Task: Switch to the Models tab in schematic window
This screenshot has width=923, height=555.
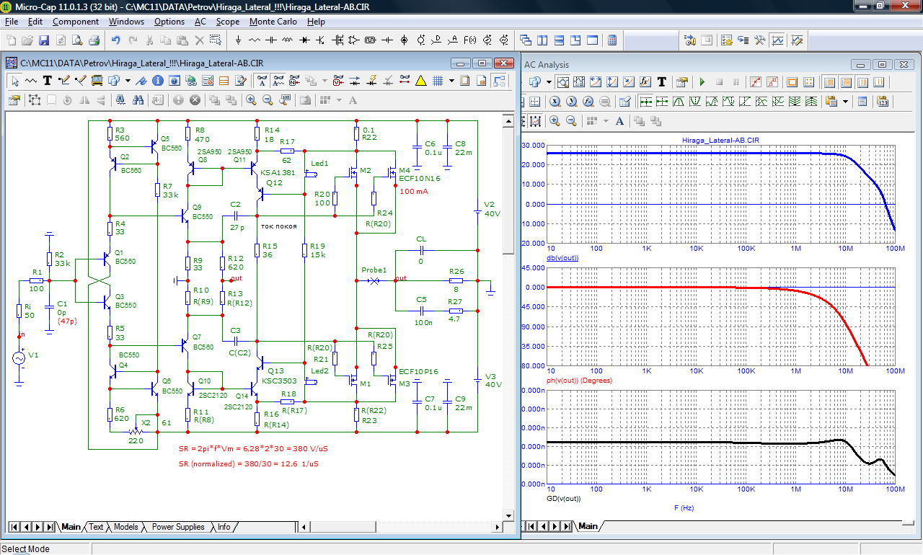Action: point(126,527)
